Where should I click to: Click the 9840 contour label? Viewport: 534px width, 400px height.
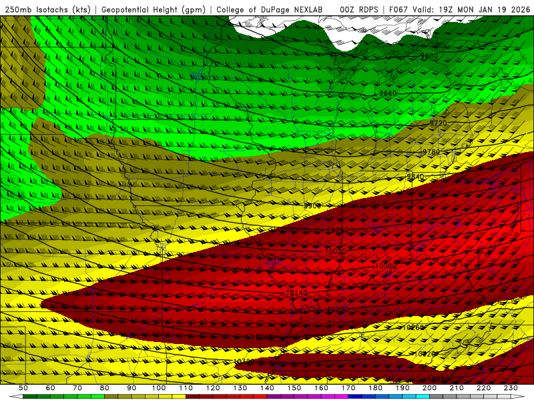click(415, 177)
